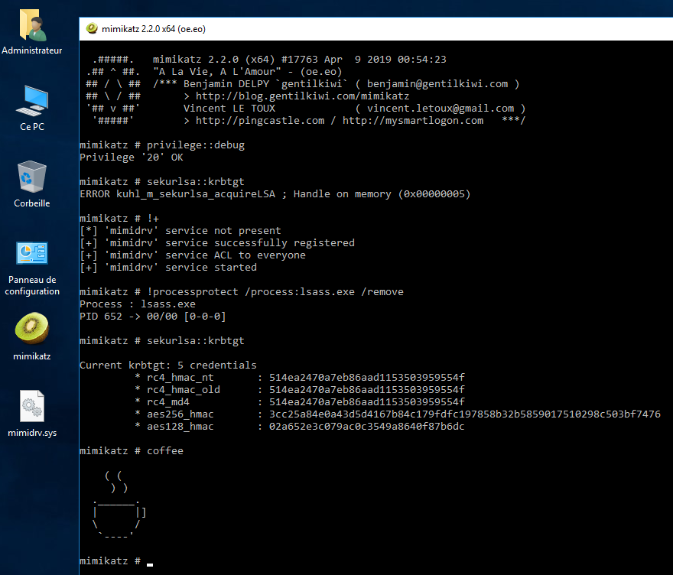Viewport: 673px width, 575px height.
Task: Click "'mimidrv' service not present" line
Action: 180,231
